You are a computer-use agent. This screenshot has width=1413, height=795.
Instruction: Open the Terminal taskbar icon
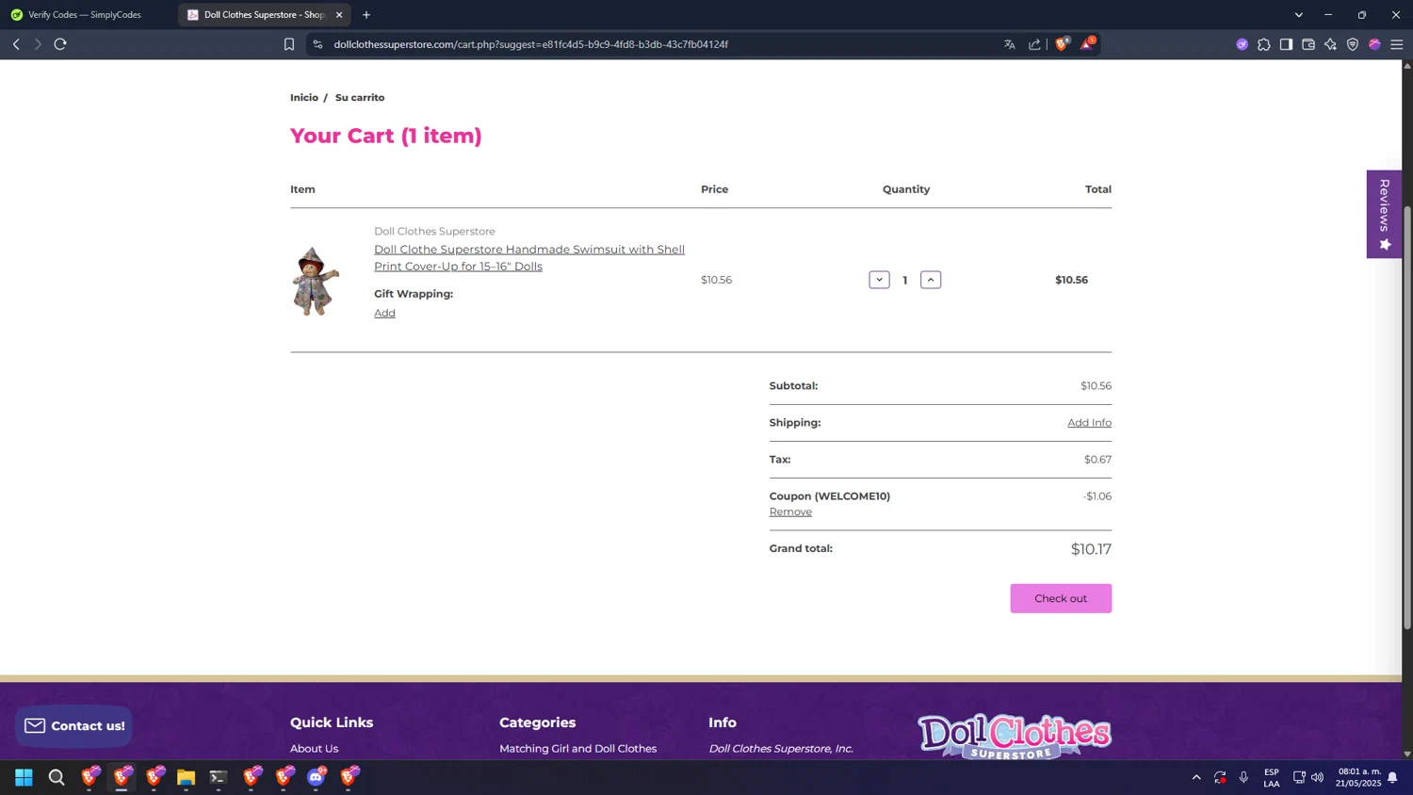point(219,777)
